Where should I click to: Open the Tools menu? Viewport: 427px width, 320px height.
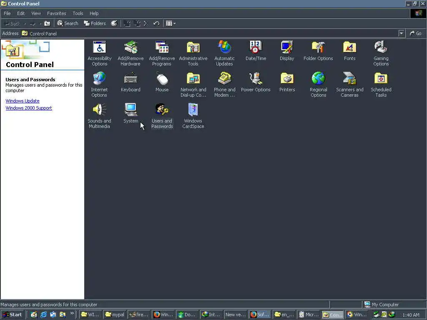coord(78,13)
